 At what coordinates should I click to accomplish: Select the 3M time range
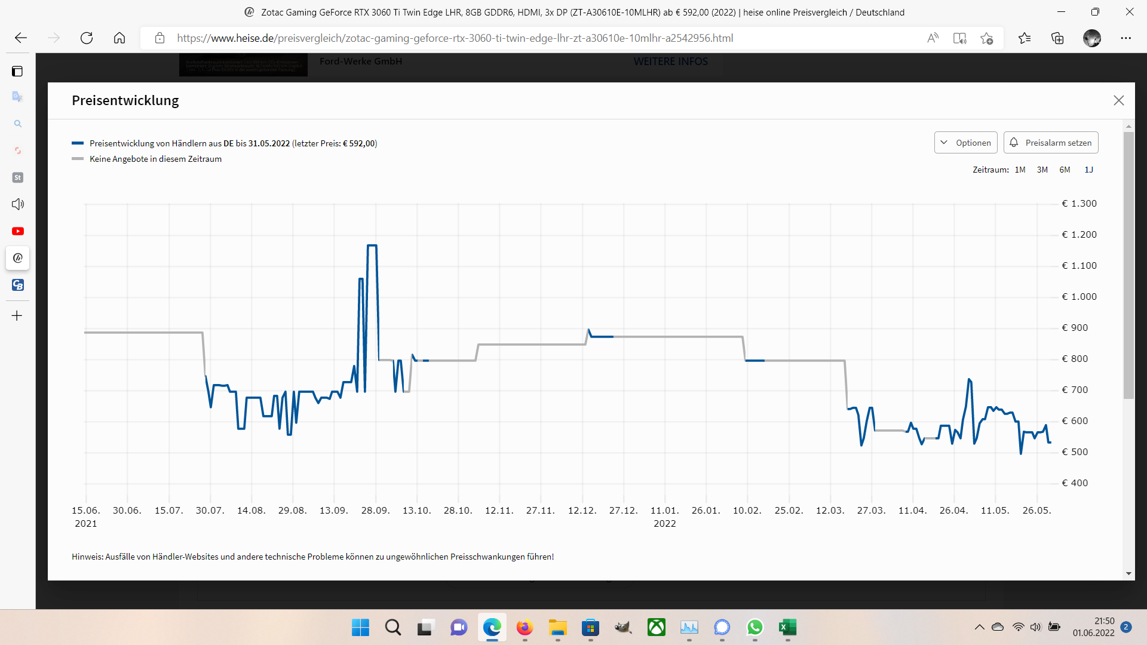click(x=1042, y=170)
